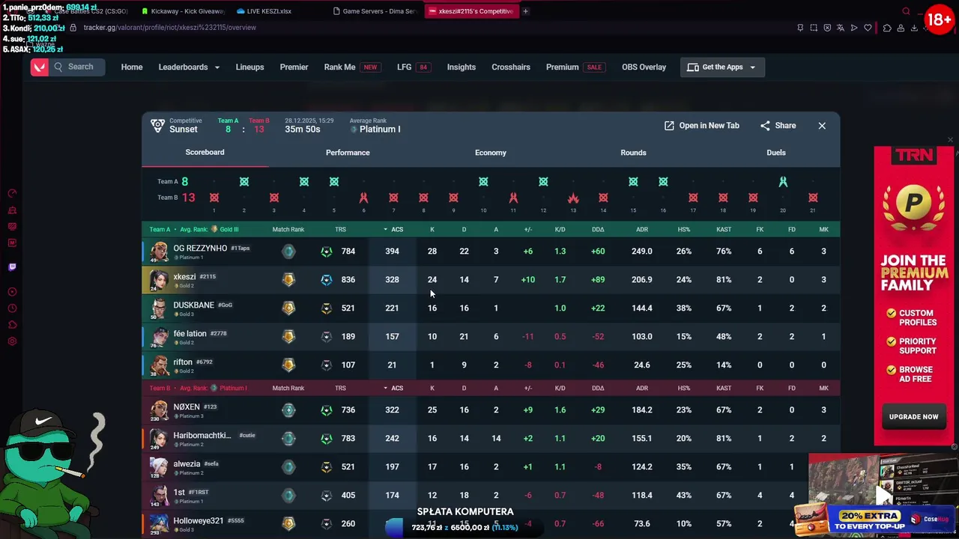Viewport: 959px width, 539px height.
Task: Switch to the Duels tab
Action: [776, 153]
